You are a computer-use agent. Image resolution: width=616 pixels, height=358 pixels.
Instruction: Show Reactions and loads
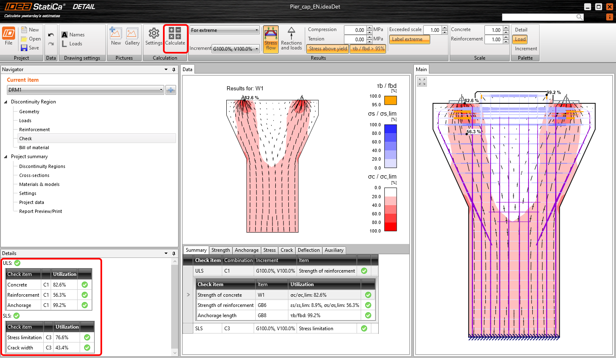(291, 38)
